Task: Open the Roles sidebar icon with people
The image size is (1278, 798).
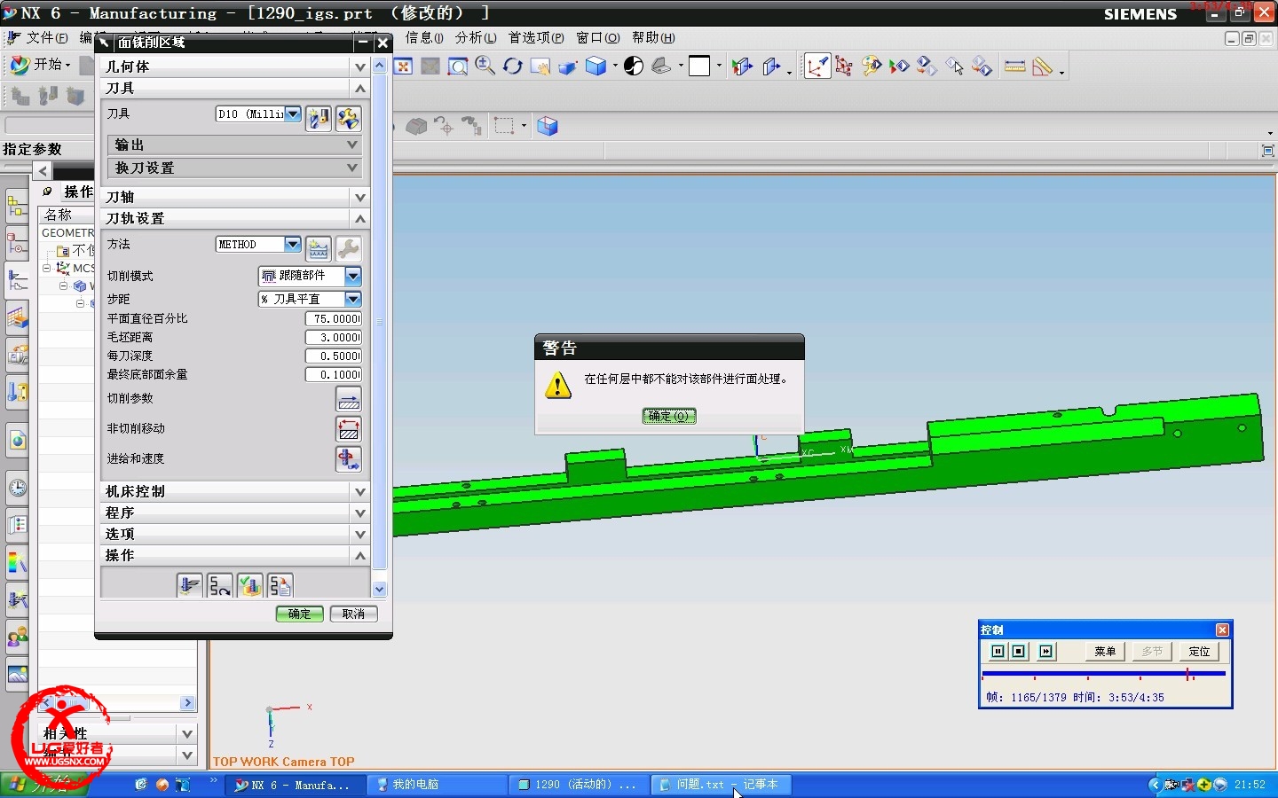Action: coord(17,637)
